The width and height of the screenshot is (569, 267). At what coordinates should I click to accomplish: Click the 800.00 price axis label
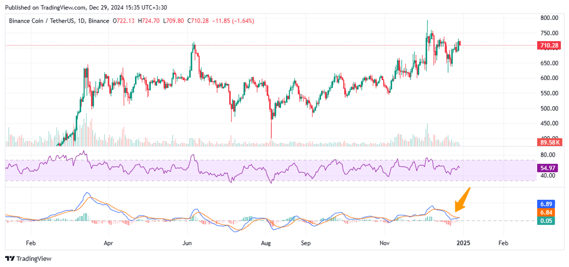548,18
